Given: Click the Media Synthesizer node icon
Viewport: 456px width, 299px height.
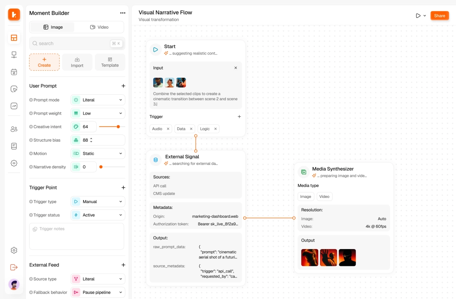Looking at the screenshot, I should [x=304, y=172].
